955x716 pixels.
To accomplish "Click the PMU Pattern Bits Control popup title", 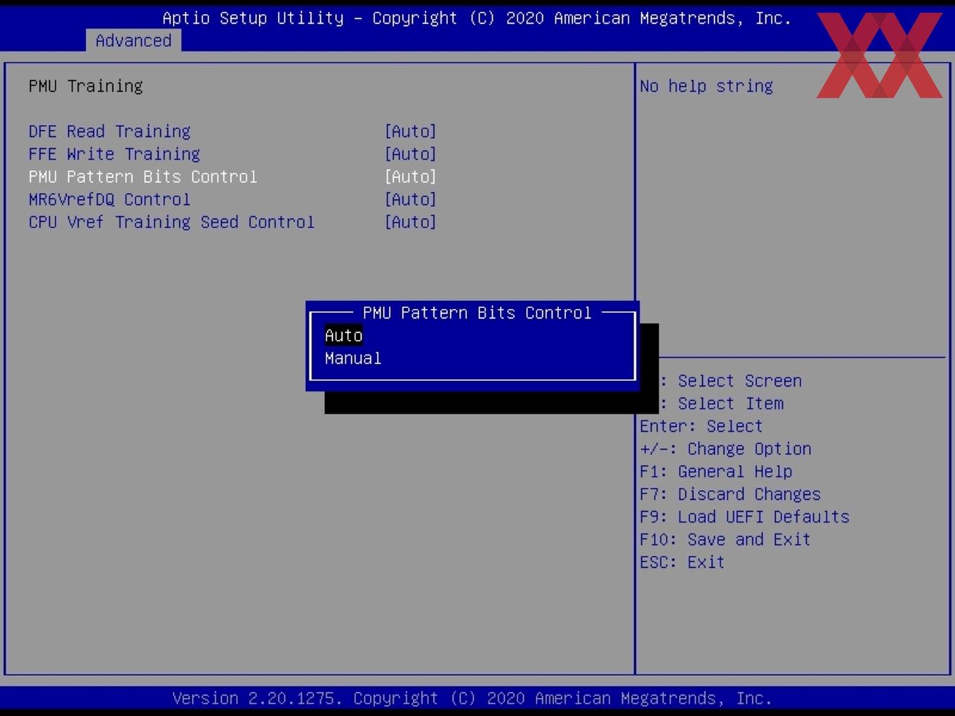I will point(477,312).
